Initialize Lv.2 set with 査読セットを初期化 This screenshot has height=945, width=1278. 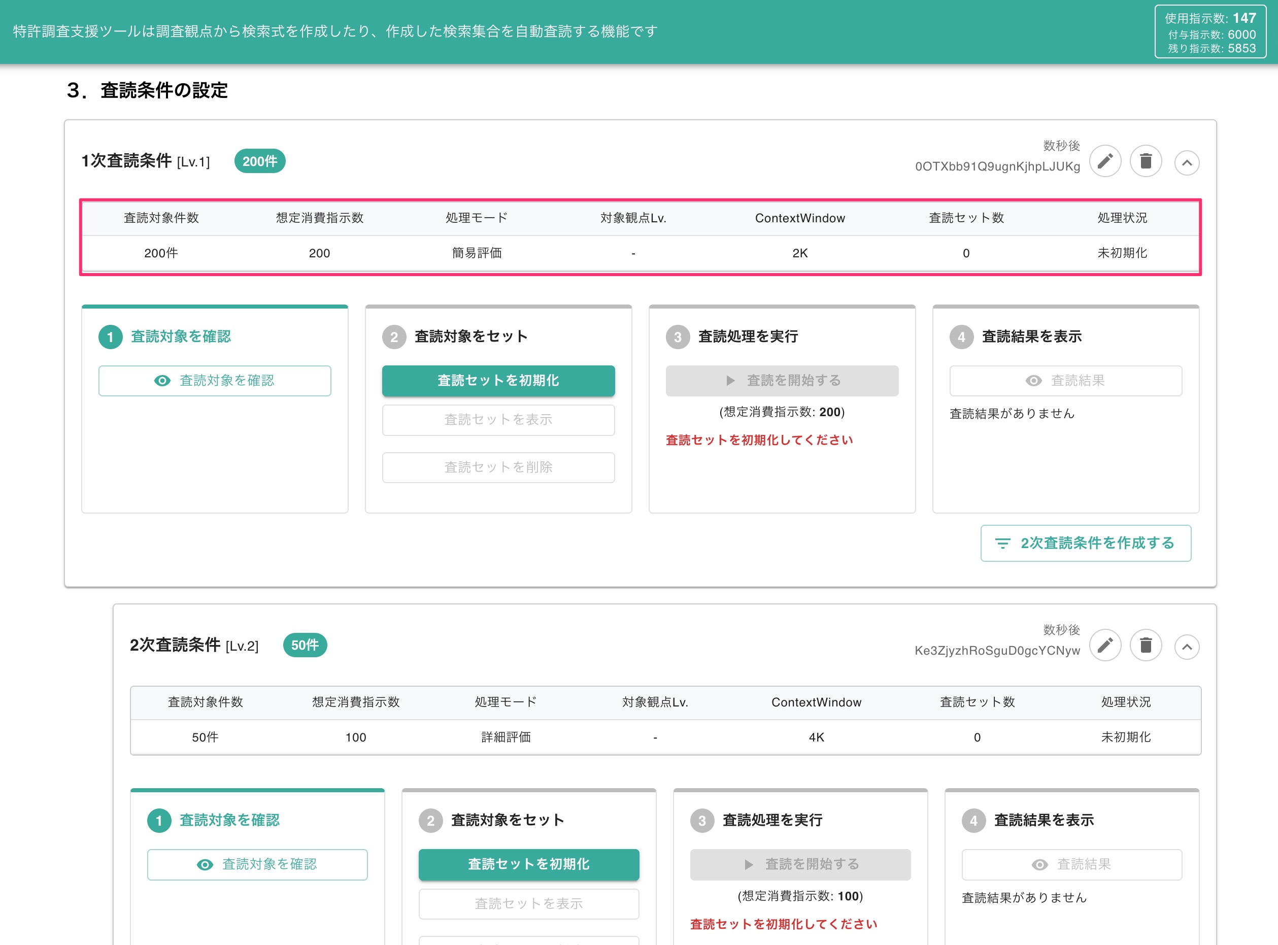[x=528, y=865]
